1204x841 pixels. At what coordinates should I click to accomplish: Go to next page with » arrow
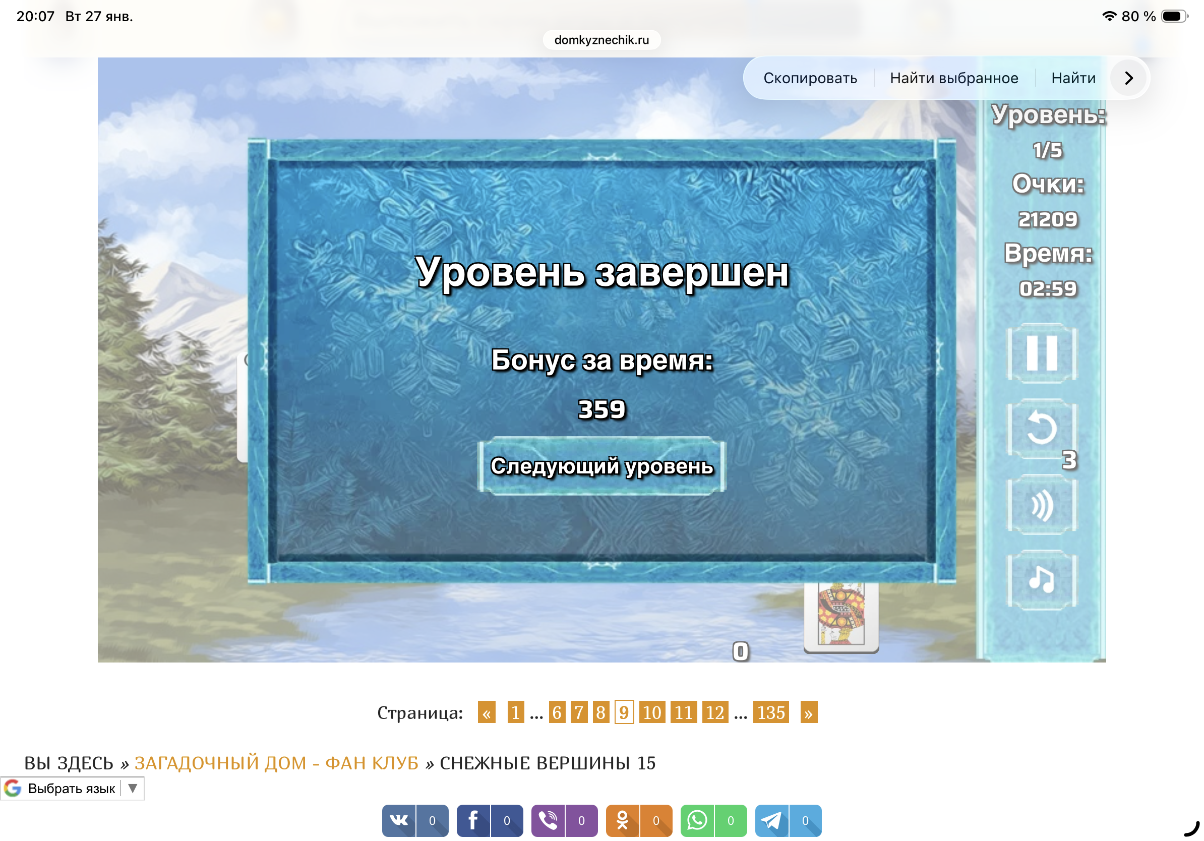808,712
